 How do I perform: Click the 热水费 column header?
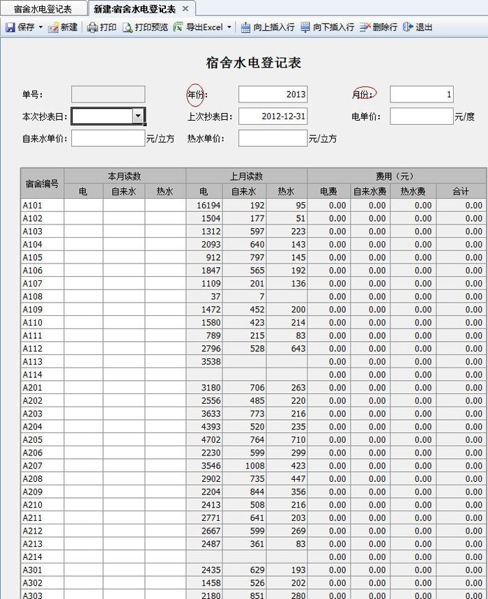pyautogui.click(x=413, y=191)
